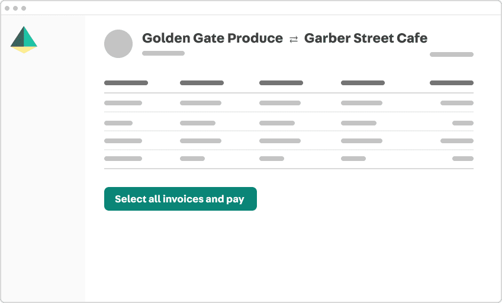This screenshot has width=502, height=303.
Task: Click the gray circular avatar placeholder
Action: click(118, 44)
